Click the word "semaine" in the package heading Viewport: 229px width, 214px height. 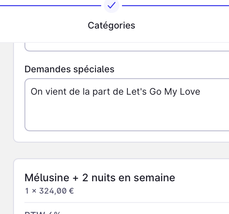tap(155, 178)
